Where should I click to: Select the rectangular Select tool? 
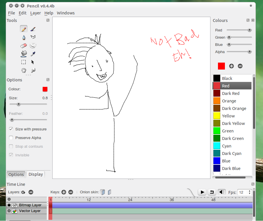(x=24, y=62)
